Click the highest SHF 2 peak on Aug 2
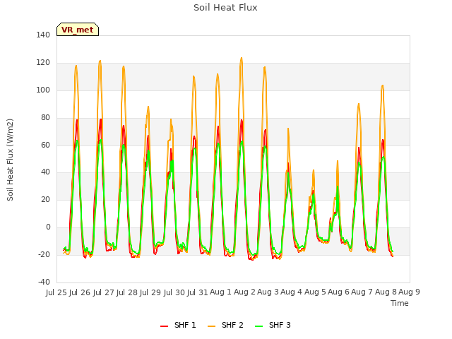This screenshot has height=339, width=452. point(242,58)
